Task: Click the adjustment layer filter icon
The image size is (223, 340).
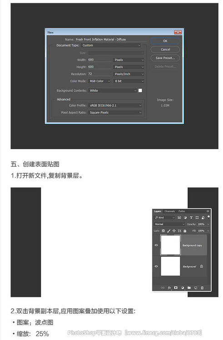Action: tap(185, 218)
